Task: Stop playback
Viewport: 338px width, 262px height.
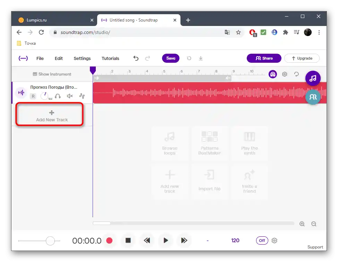Action: [128, 240]
